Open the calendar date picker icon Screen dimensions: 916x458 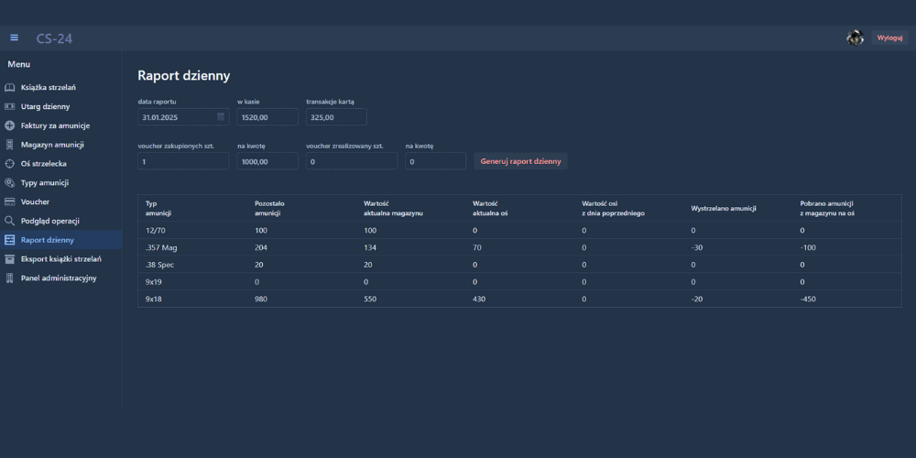coord(221,117)
